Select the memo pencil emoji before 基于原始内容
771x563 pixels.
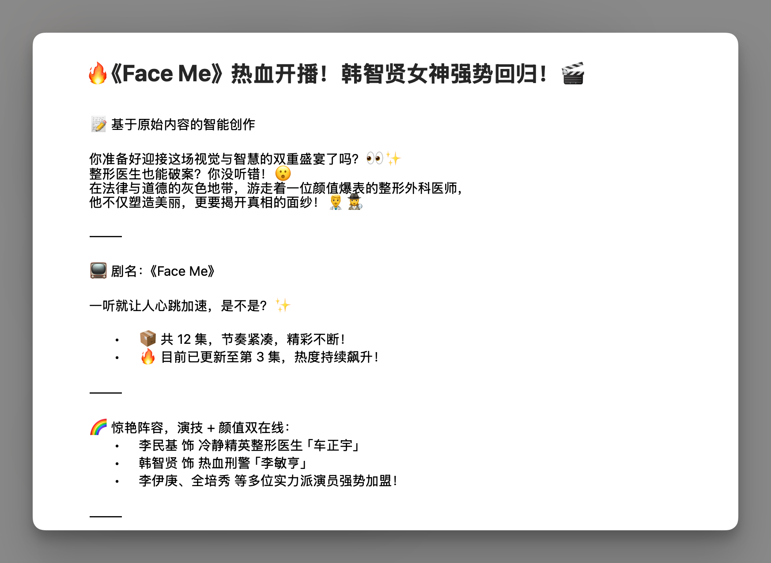pos(98,125)
